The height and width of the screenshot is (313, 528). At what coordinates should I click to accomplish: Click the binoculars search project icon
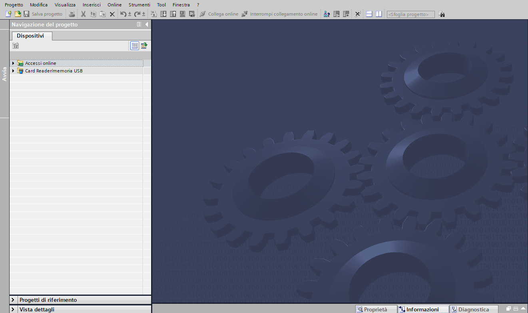click(442, 14)
